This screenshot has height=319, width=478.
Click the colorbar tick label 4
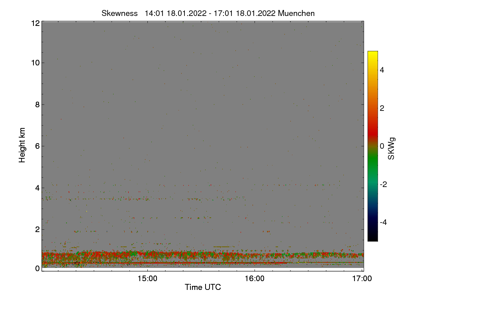pyautogui.click(x=382, y=70)
